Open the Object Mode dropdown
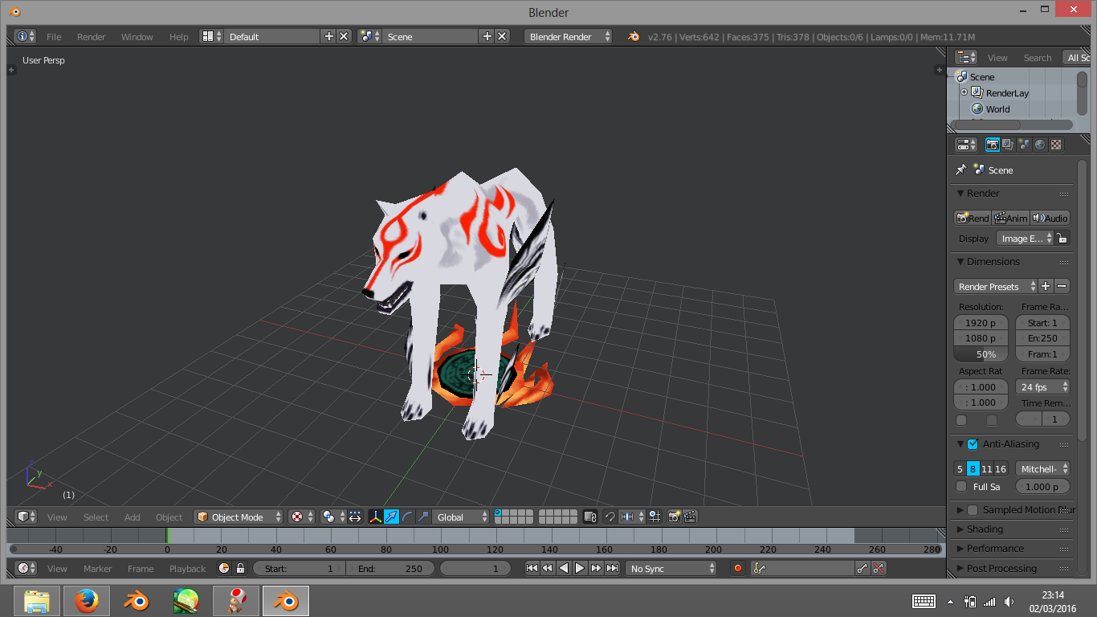The height and width of the screenshot is (617, 1097). click(239, 517)
